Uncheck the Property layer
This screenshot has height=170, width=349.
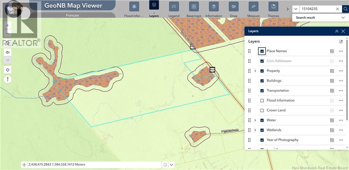pos(262,71)
